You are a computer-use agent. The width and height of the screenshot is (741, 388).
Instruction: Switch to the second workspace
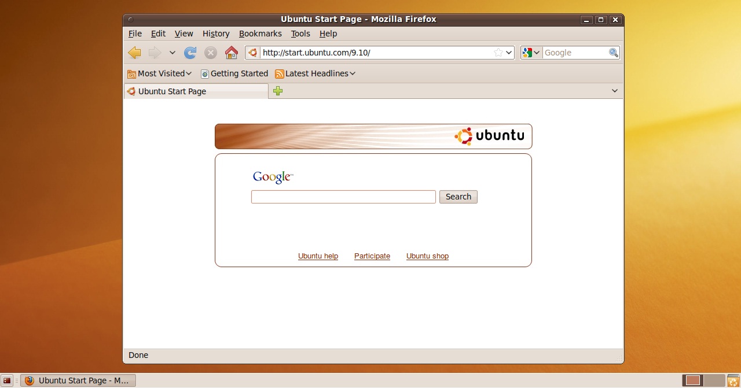pyautogui.click(x=714, y=380)
